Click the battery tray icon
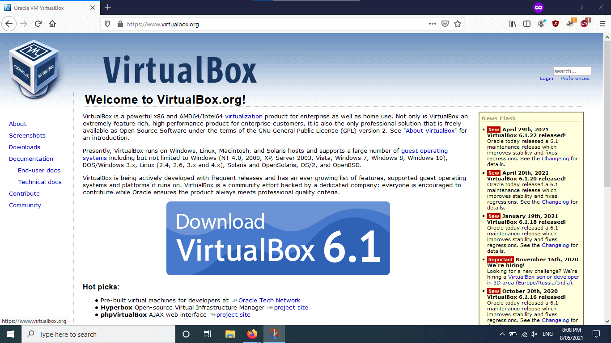This screenshot has width=611, height=343. (513, 334)
